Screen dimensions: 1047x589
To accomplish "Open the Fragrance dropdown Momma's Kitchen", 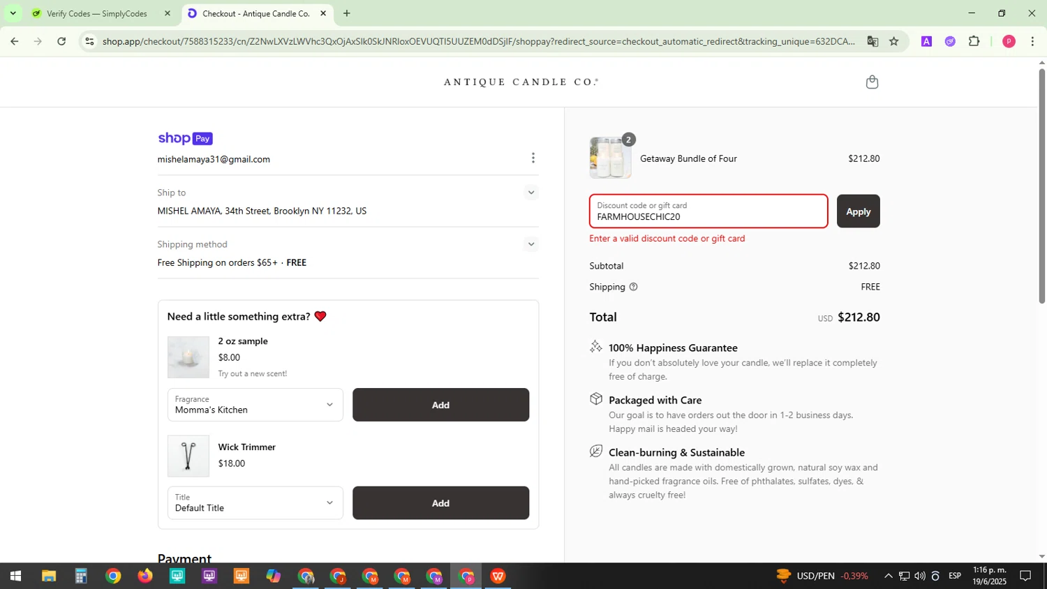I will 255,405.
